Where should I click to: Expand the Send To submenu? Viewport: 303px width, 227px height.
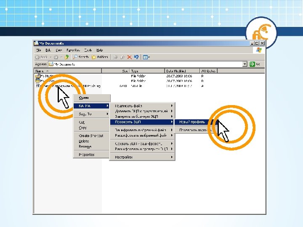[x=92, y=114]
